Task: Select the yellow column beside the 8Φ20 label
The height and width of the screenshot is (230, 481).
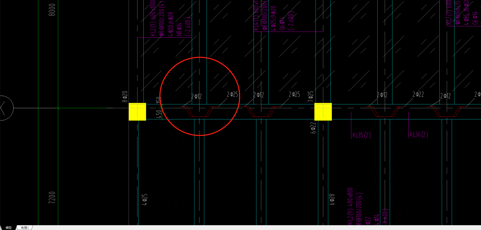Action: click(137, 112)
